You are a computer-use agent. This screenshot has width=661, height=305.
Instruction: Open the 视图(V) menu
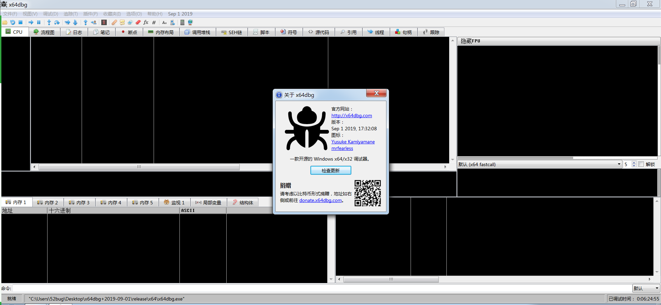[x=30, y=14]
